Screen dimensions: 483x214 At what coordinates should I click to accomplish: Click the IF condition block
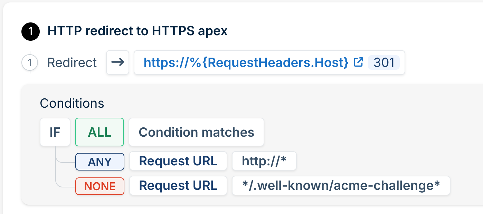[55, 132]
